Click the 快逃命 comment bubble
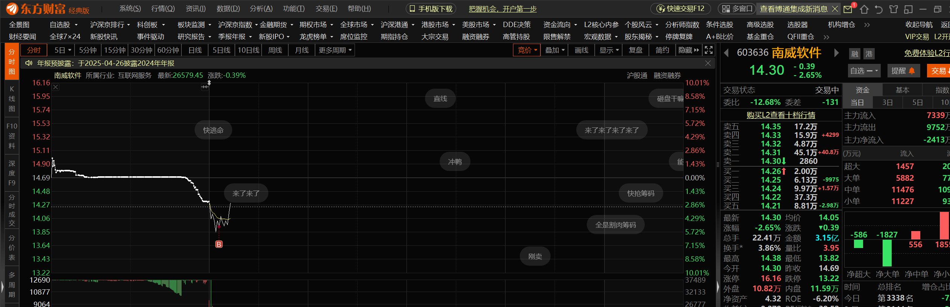Image resolution: width=950 pixels, height=307 pixels. point(213,130)
